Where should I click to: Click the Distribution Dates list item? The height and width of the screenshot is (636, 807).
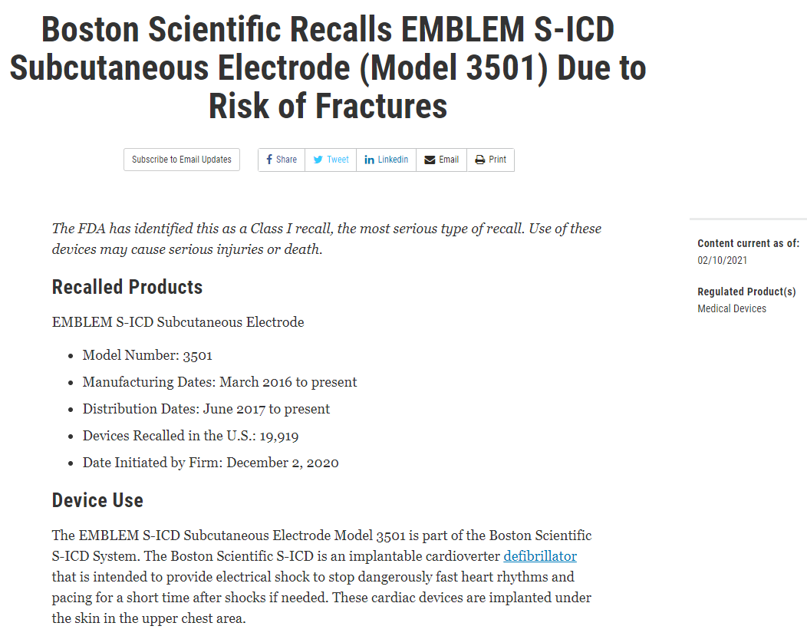click(206, 409)
